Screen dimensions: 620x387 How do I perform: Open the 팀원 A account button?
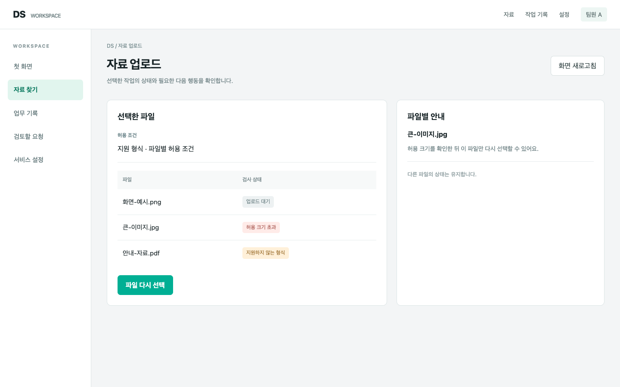[594, 15]
